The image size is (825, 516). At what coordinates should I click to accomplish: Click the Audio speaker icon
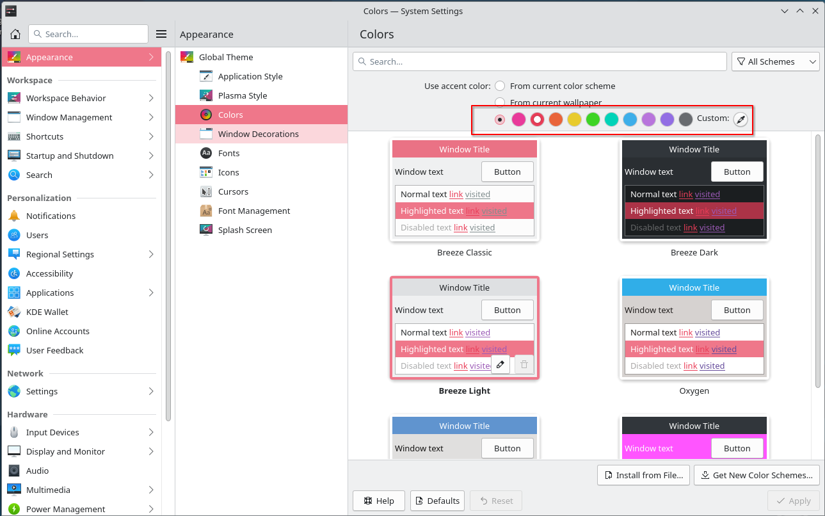point(14,471)
